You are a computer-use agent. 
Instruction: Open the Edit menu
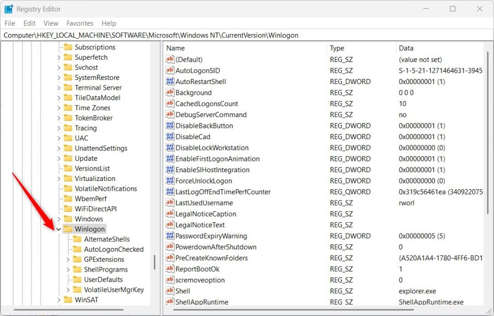[29, 23]
